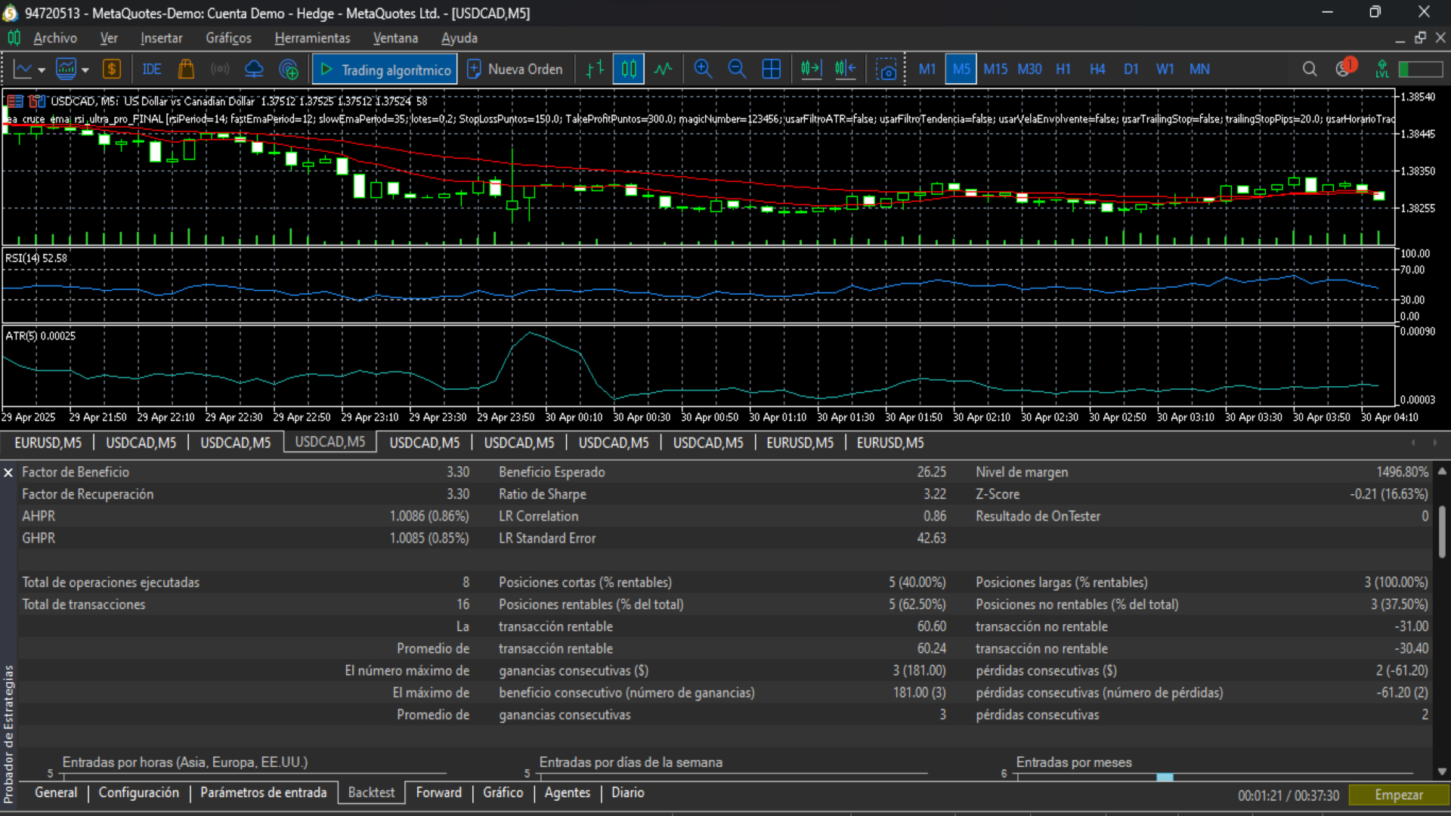
Task: Click the zoom in magnifier icon
Action: click(703, 70)
